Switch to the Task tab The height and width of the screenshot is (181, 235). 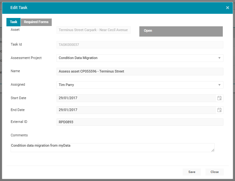click(13, 22)
